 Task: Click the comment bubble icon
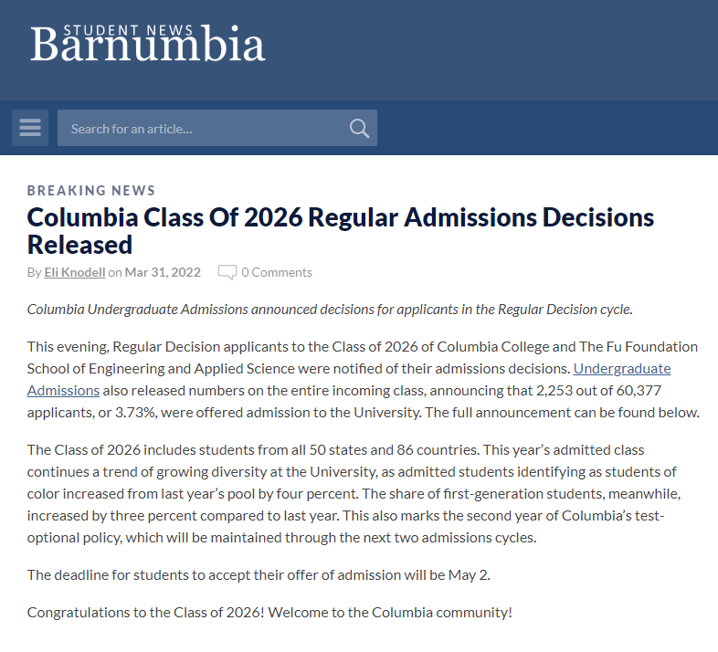(x=227, y=272)
